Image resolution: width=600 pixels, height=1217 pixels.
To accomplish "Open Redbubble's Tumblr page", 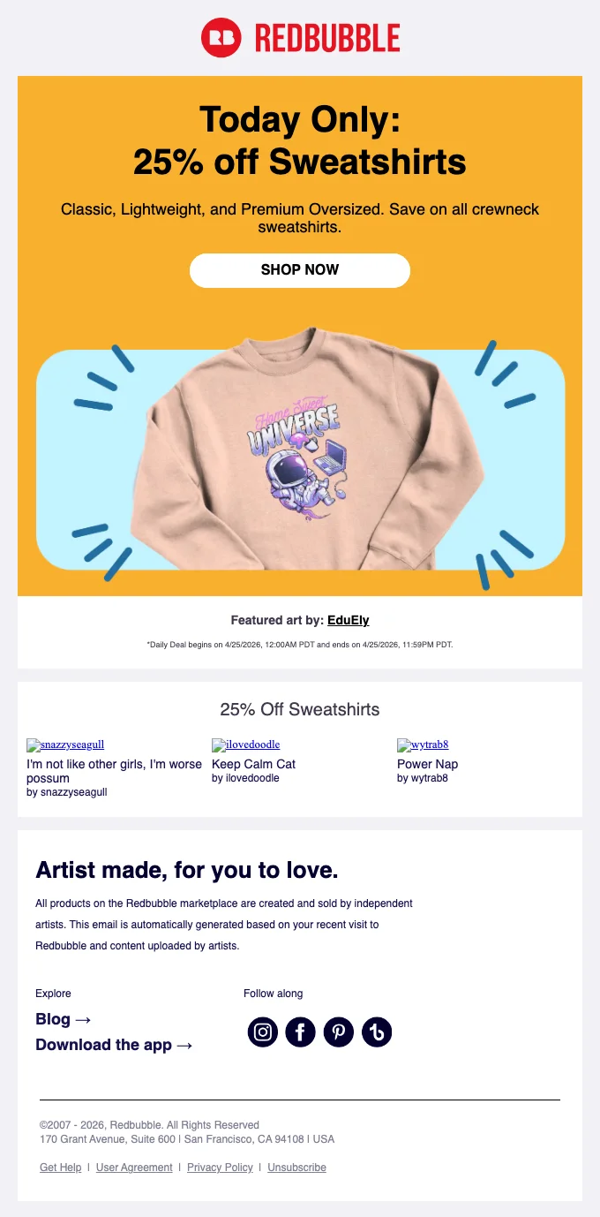I will coord(377,1032).
